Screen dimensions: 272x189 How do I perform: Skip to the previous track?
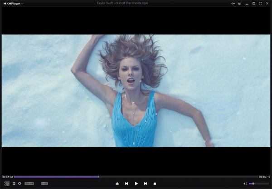point(126,184)
